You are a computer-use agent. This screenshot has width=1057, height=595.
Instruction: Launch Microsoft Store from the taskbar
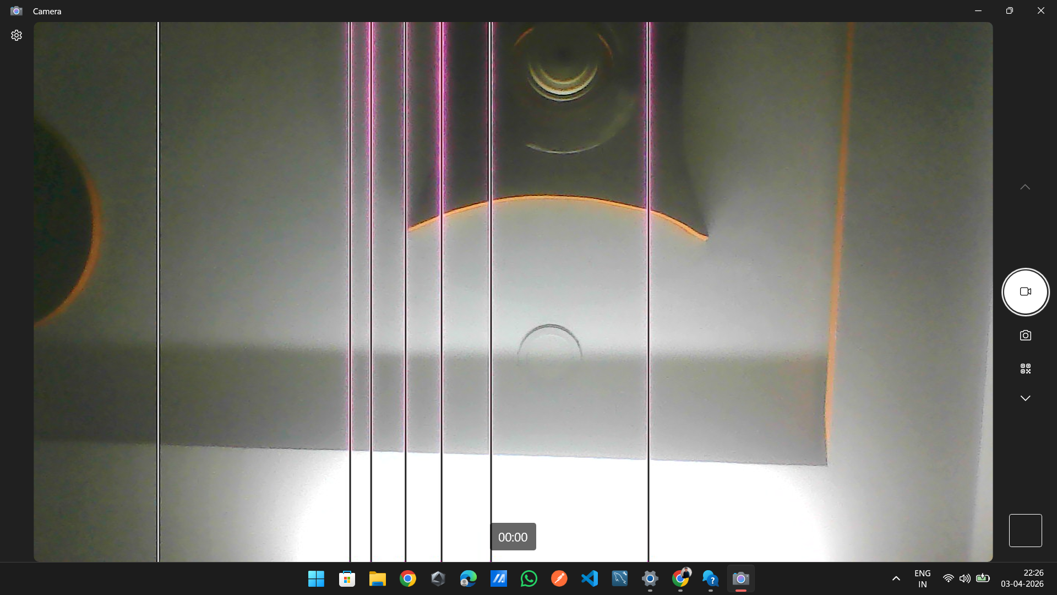pyautogui.click(x=347, y=578)
